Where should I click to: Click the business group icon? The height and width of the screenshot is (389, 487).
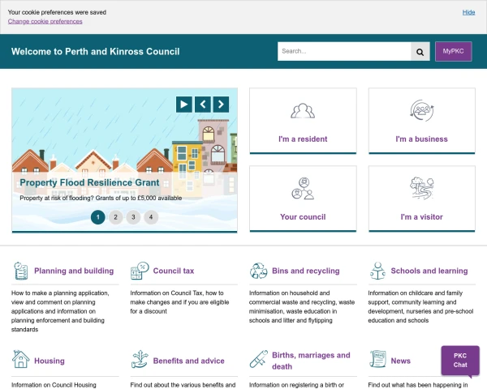422,110
